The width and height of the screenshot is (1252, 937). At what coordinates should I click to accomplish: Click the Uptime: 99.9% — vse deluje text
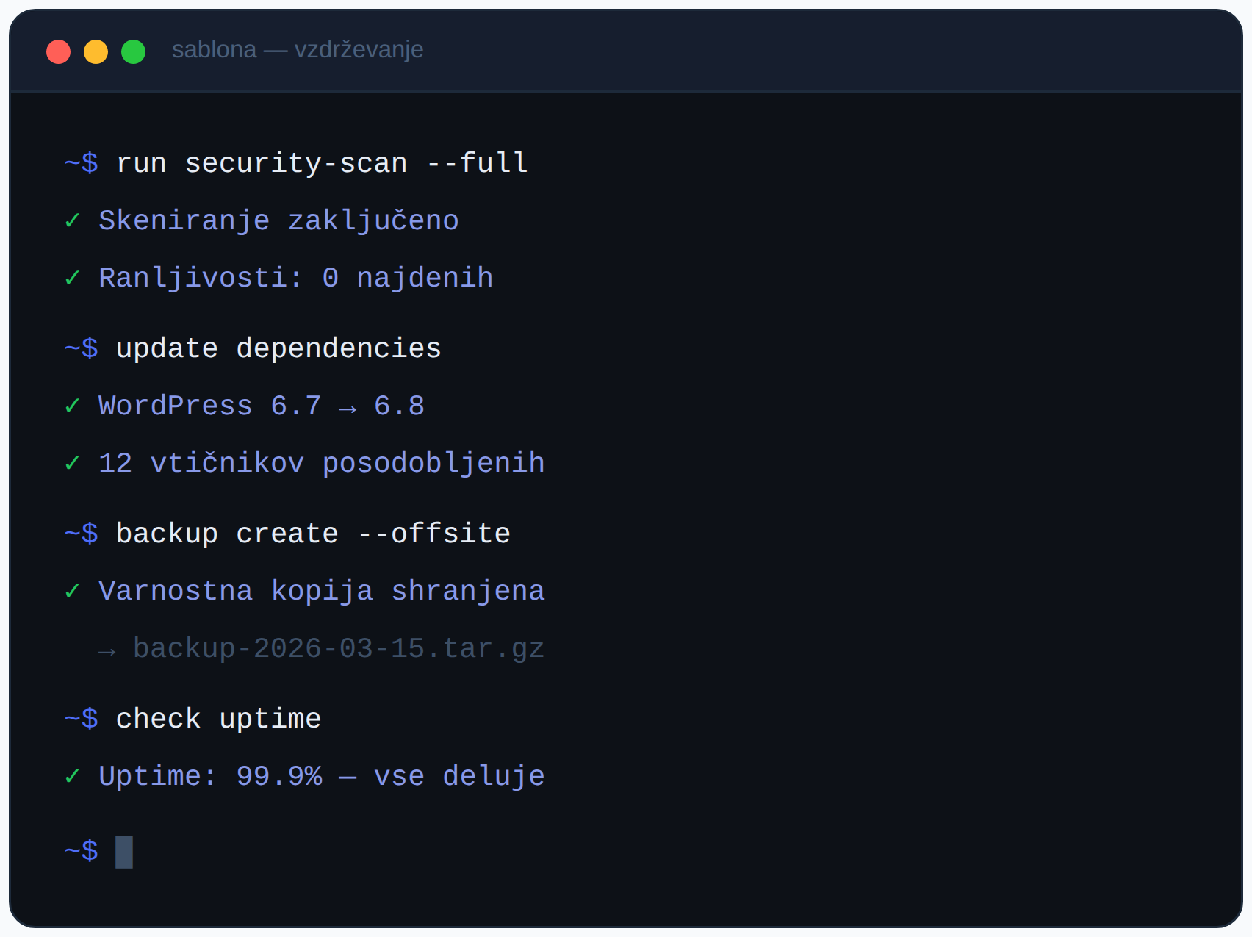[x=322, y=776]
